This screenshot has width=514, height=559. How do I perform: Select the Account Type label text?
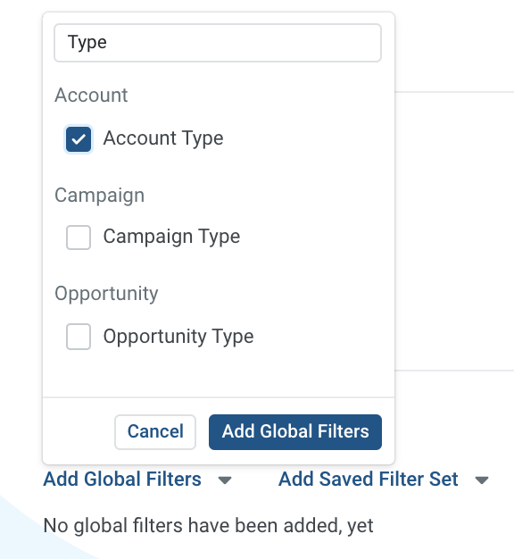[163, 138]
